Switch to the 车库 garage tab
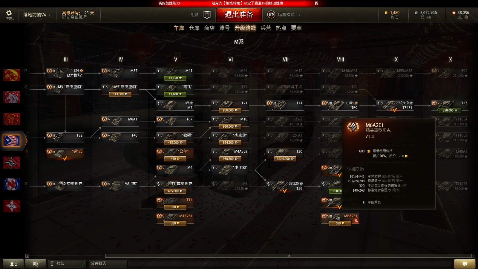 click(x=179, y=28)
